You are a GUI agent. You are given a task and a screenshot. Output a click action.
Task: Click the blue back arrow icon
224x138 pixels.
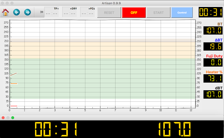(16, 12)
